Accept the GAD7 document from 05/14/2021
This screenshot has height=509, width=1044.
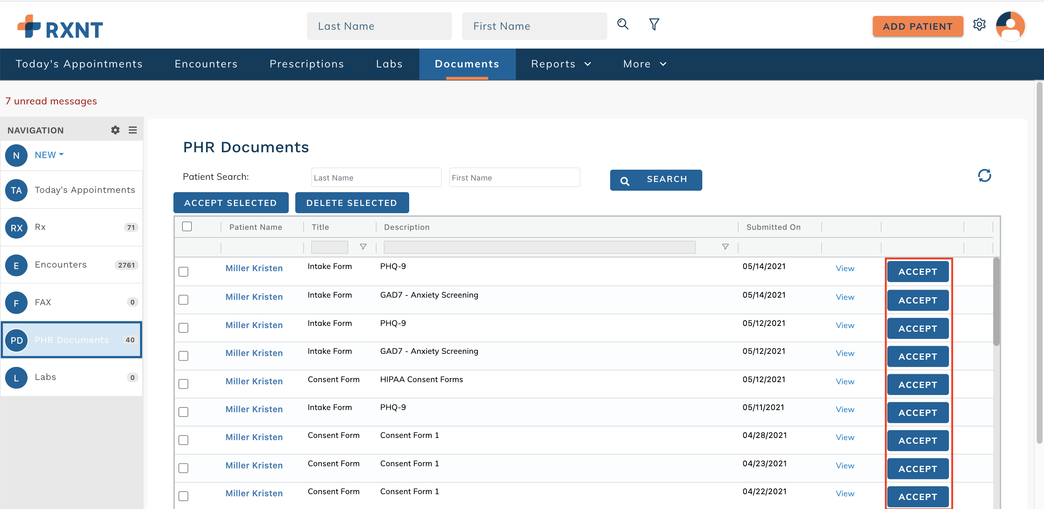(917, 300)
